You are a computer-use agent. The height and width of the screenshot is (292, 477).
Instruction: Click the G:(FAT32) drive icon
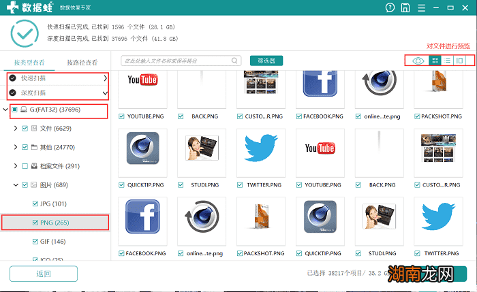pos(24,109)
